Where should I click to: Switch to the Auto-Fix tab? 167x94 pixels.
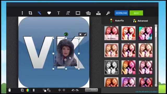117,21
